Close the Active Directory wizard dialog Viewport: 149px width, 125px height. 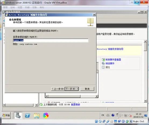pos(94,15)
